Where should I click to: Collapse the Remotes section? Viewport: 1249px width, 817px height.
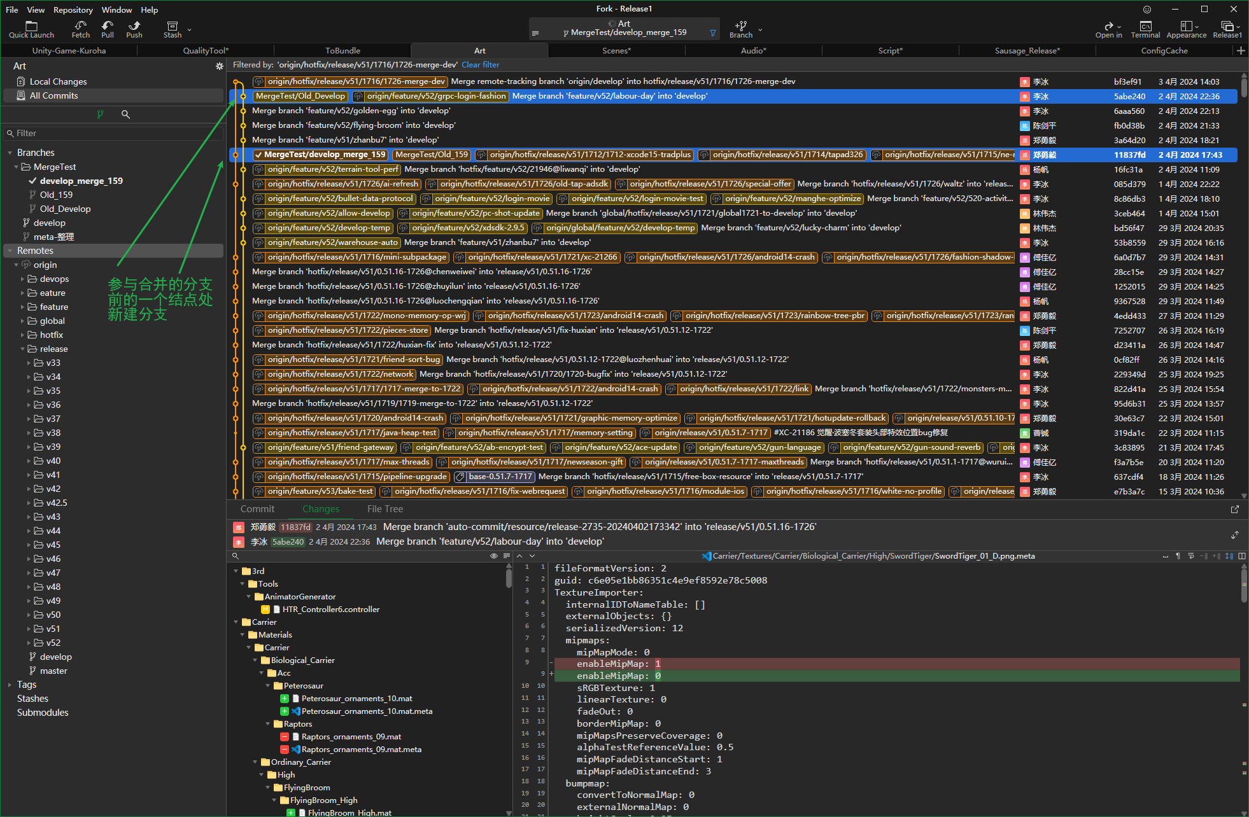click(10, 251)
